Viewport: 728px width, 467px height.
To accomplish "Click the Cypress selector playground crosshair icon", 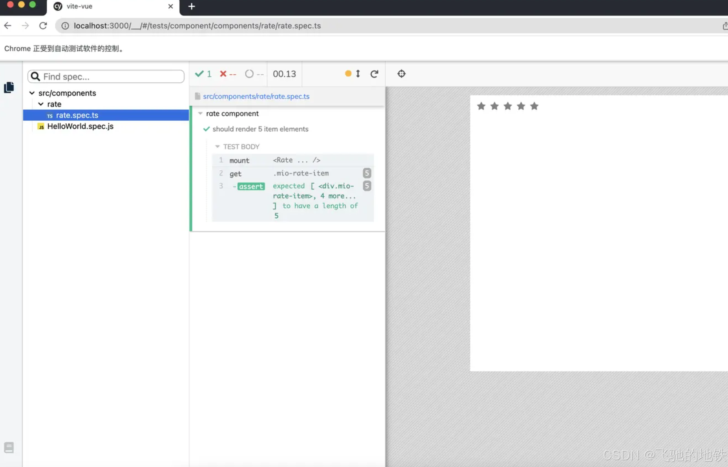I will (401, 74).
